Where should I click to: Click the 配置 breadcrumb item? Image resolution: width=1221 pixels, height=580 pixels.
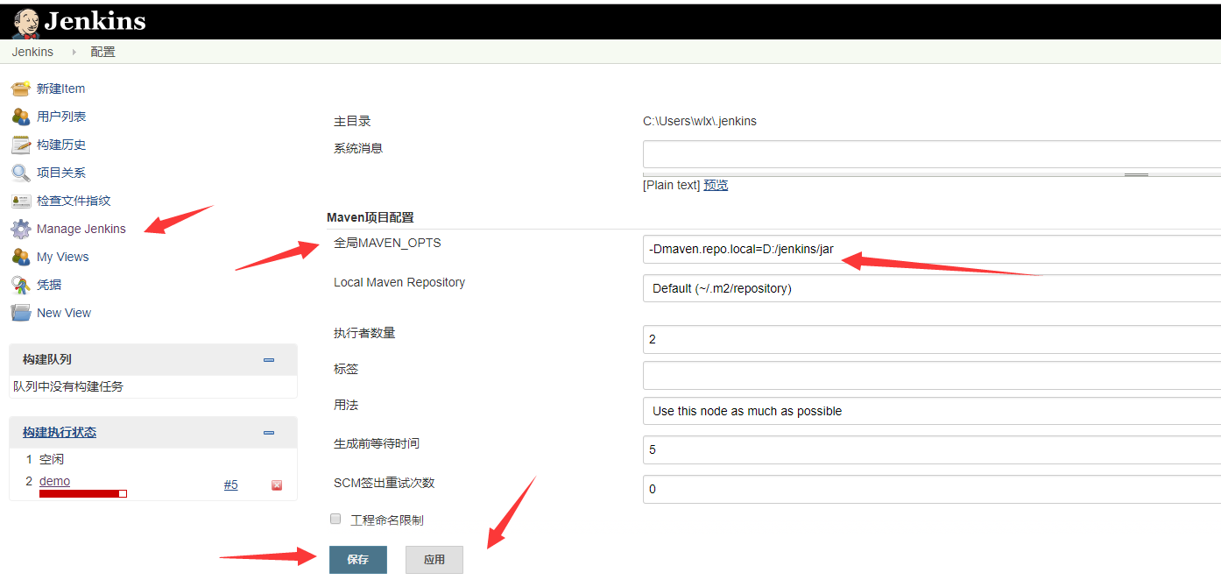(102, 52)
